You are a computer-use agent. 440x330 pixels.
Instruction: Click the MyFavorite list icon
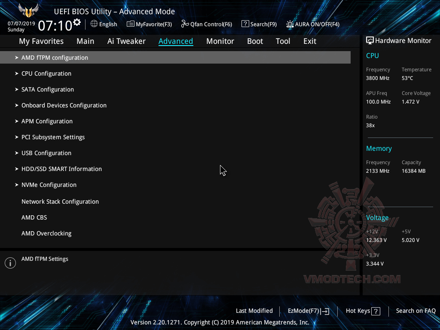pyautogui.click(x=130, y=24)
